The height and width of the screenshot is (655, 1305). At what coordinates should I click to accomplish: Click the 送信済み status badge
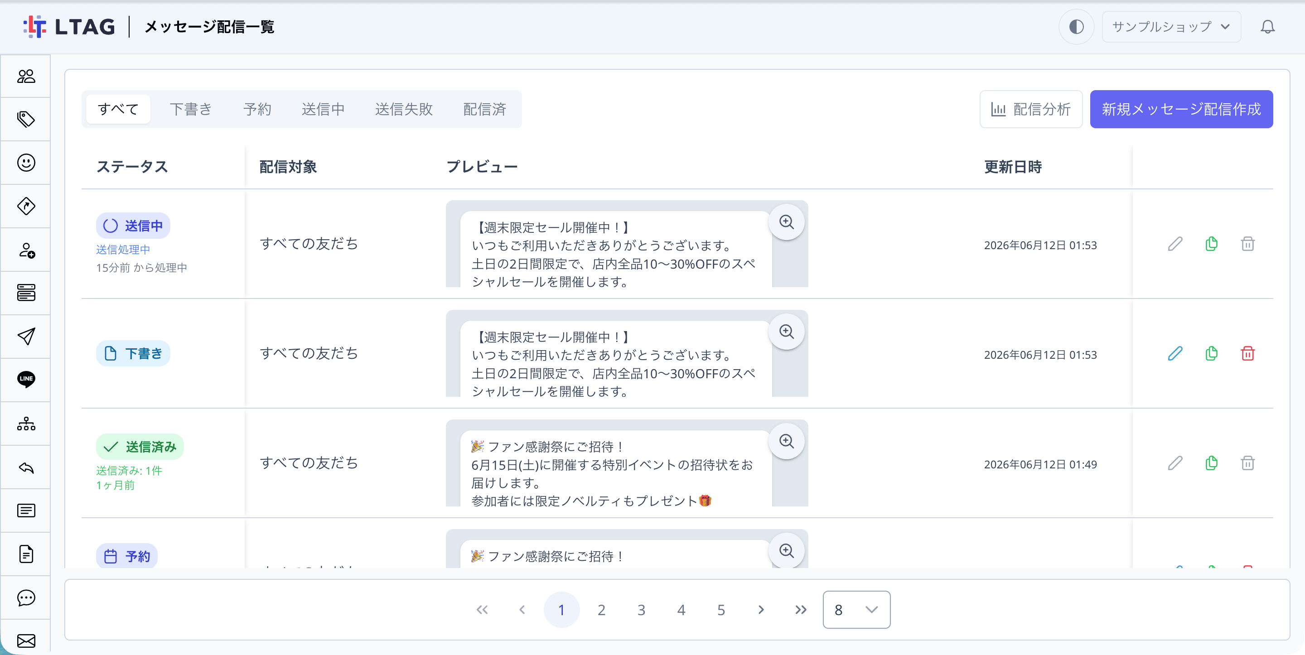pyautogui.click(x=140, y=446)
